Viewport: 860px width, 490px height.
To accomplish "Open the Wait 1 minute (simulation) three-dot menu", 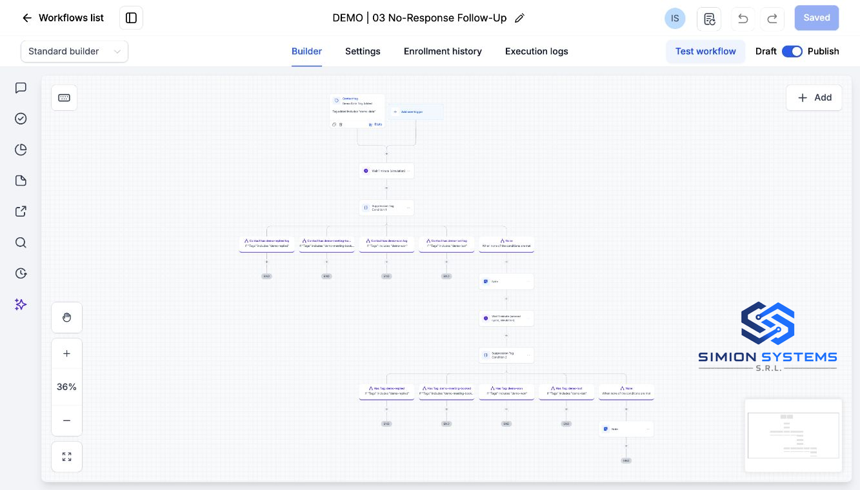I will 408,171.
